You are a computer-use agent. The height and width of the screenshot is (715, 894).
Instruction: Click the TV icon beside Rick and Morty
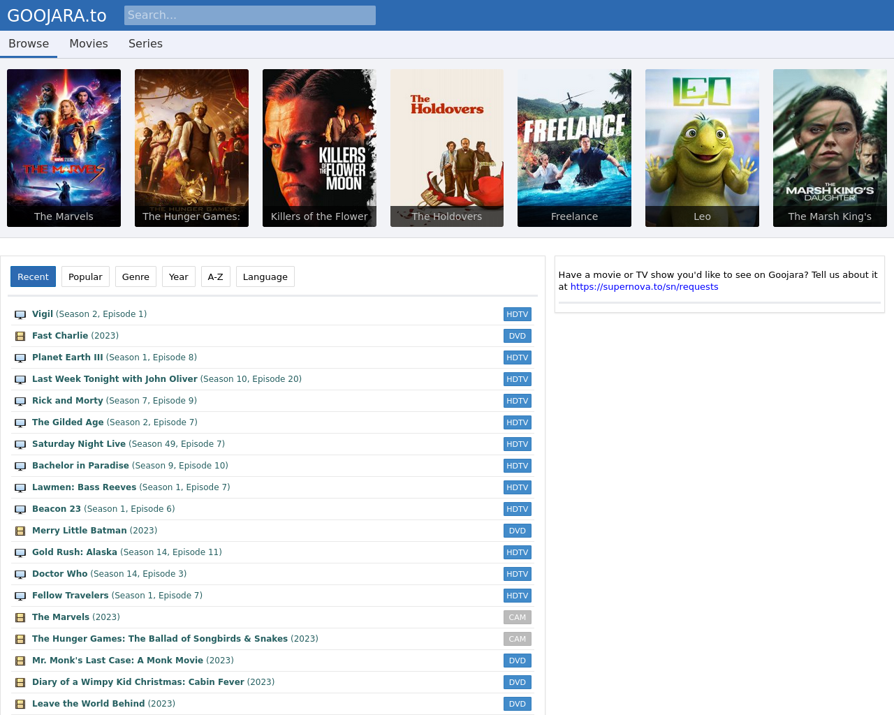(x=20, y=401)
